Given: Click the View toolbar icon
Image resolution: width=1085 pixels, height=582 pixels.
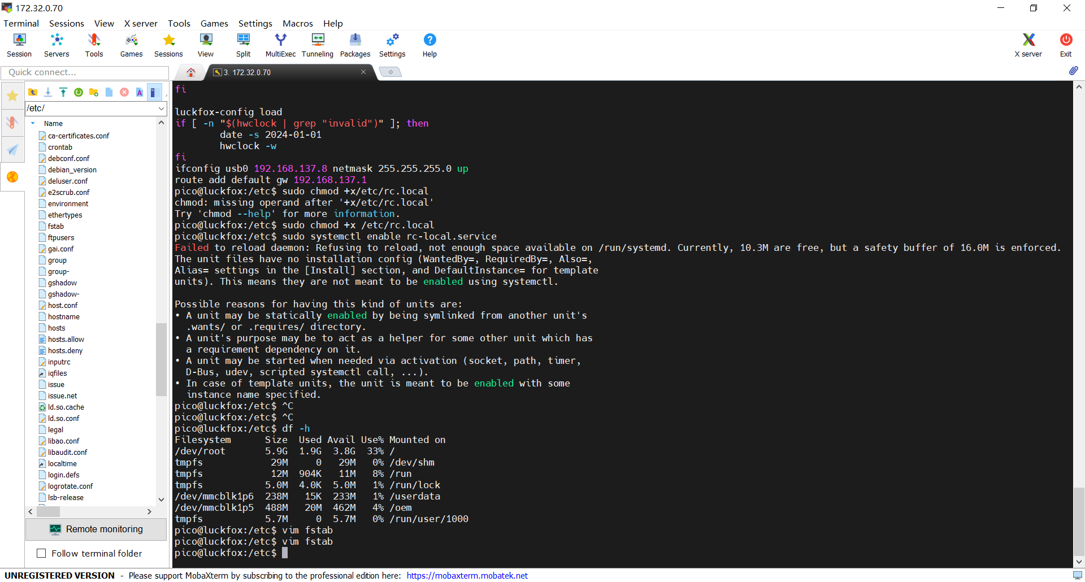Looking at the screenshot, I should click(206, 45).
